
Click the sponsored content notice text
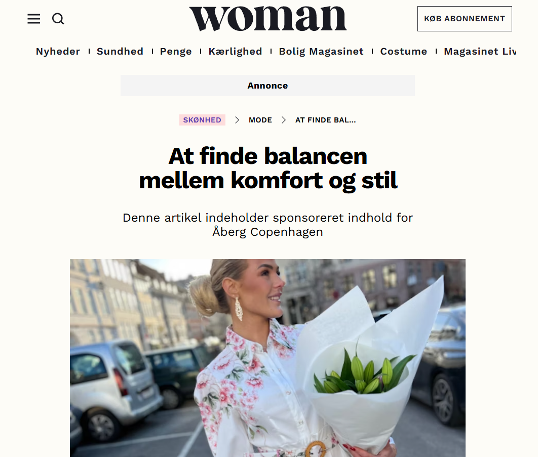tap(267, 225)
